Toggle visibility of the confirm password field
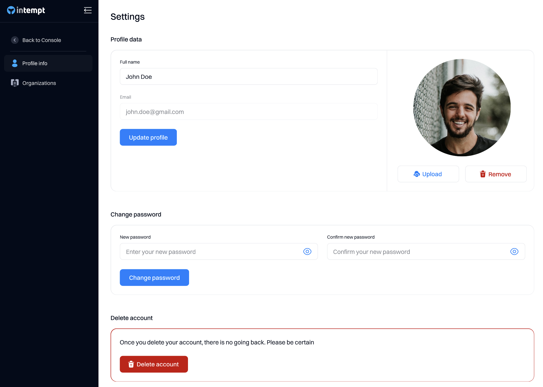 click(514, 252)
